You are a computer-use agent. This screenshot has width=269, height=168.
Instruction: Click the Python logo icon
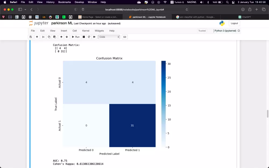pos(222,23)
